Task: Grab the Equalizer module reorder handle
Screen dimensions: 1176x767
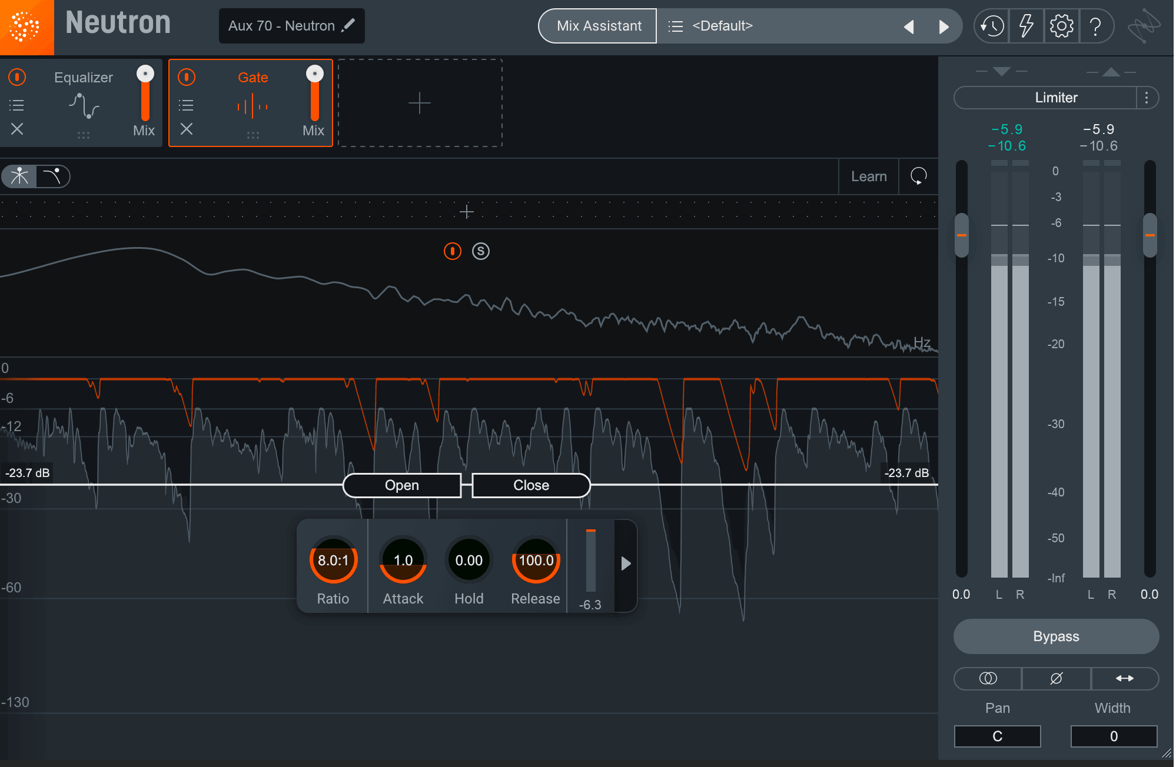Action: (84, 135)
